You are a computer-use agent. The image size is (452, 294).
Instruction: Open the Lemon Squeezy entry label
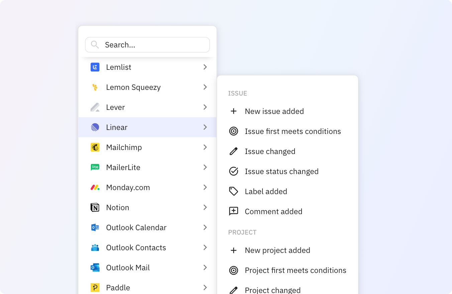[x=133, y=87]
